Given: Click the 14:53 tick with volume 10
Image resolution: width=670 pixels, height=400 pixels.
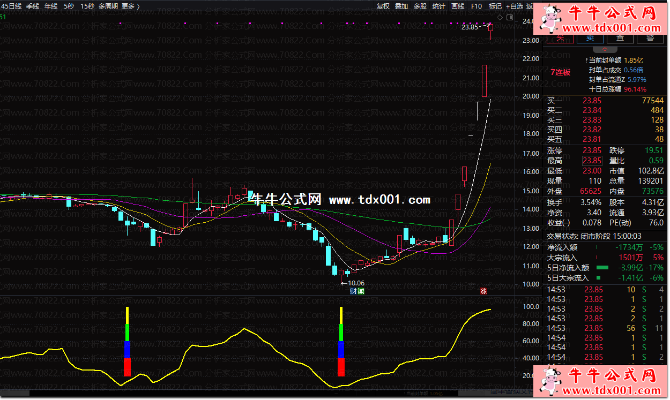Looking at the screenshot, I should [605, 290].
